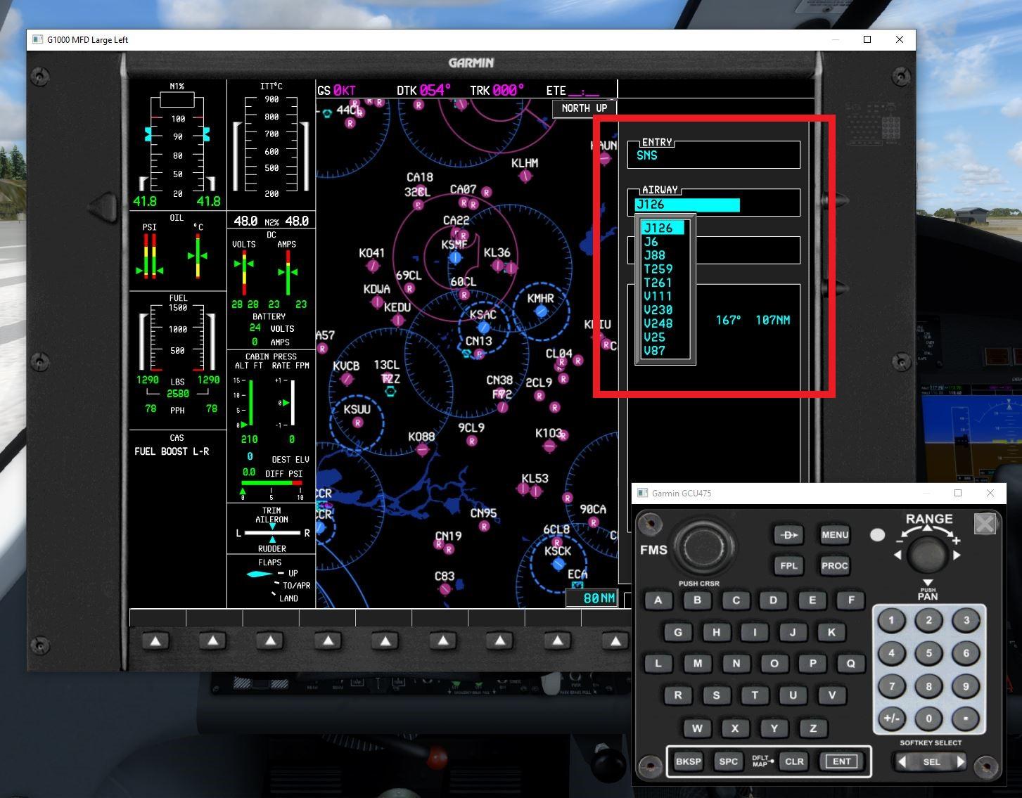The image size is (1022, 798).
Task: Click the last MFD softkey arrow button
Action: point(615,641)
